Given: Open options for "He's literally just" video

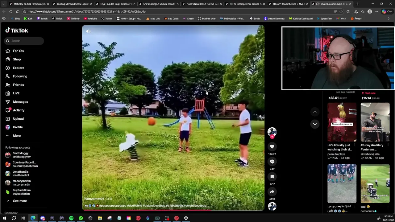Looking at the screenshot, I should [355, 145].
